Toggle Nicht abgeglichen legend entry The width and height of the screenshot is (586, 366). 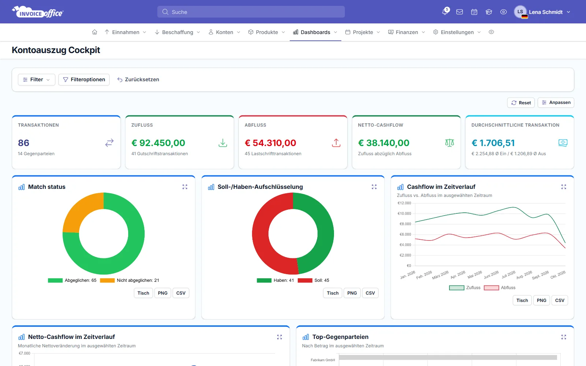pos(130,280)
